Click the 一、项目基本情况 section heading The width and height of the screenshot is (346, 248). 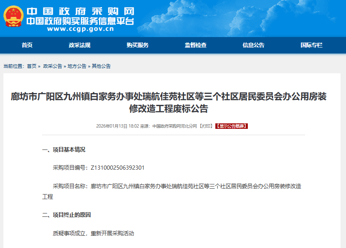tap(64, 149)
